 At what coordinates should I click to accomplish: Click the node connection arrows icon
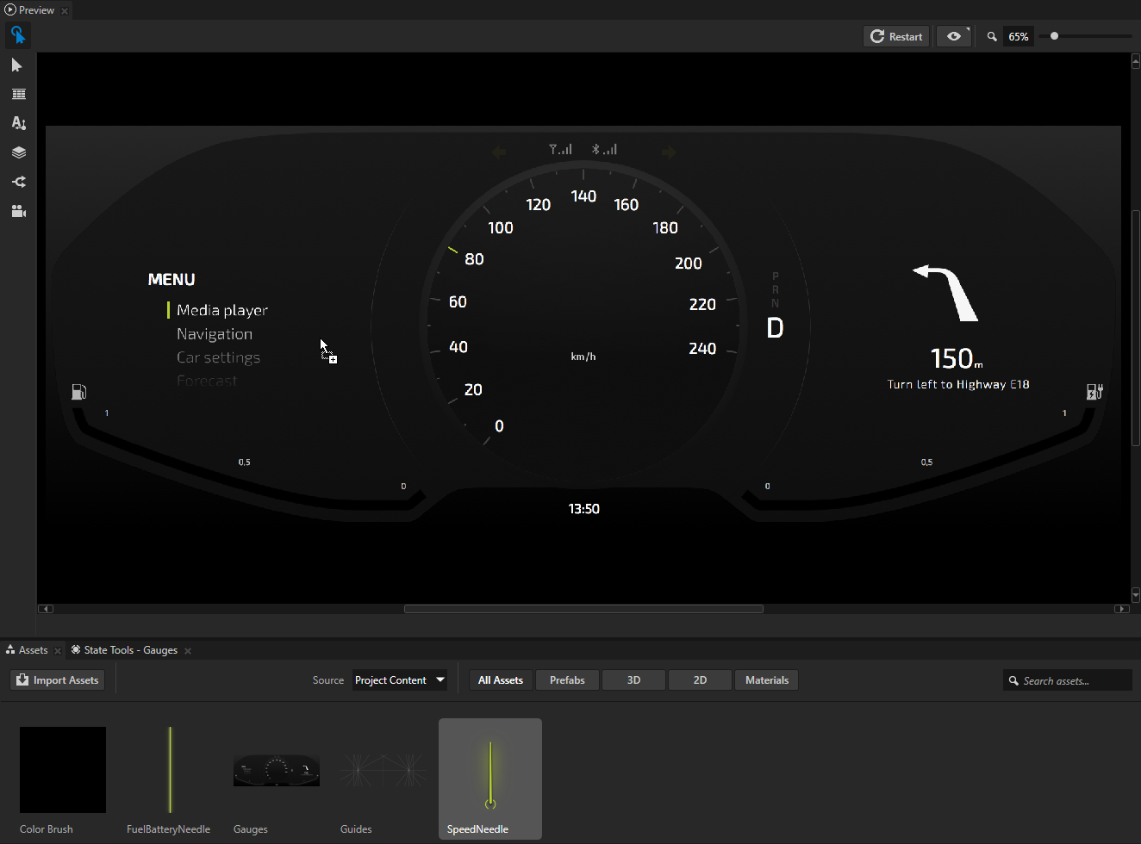18,182
